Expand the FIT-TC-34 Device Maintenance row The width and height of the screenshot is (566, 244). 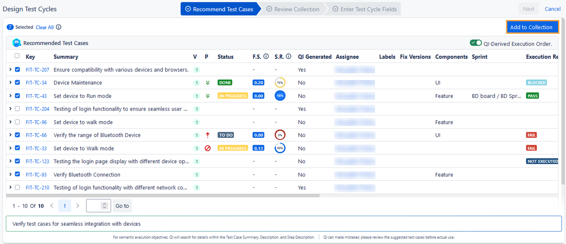click(10, 83)
